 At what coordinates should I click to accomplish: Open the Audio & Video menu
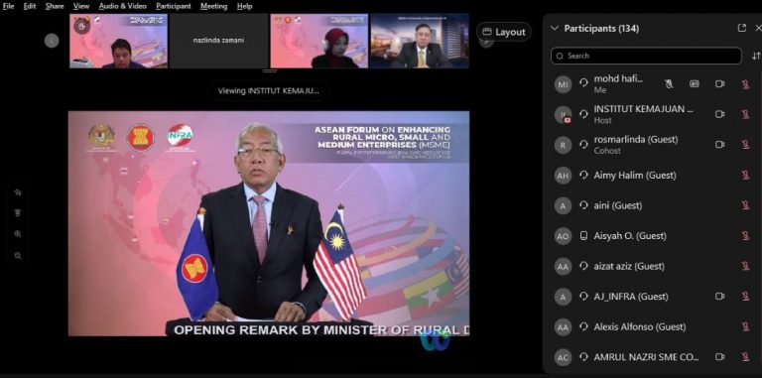click(122, 6)
